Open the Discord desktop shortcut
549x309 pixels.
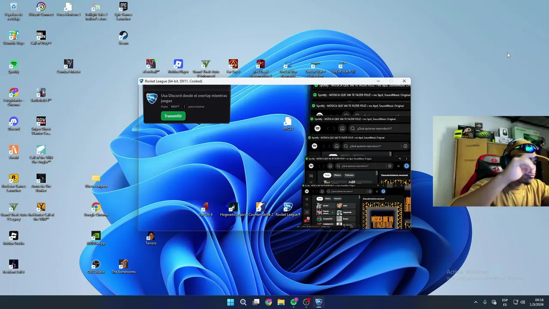(x=13, y=124)
